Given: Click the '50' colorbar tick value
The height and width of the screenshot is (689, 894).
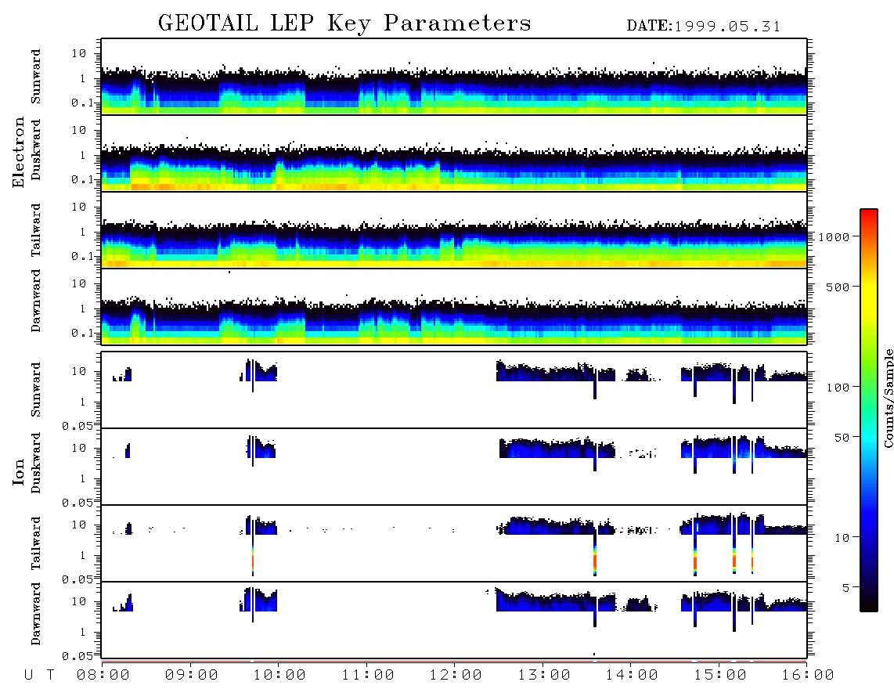Looking at the screenshot, I should point(842,438).
